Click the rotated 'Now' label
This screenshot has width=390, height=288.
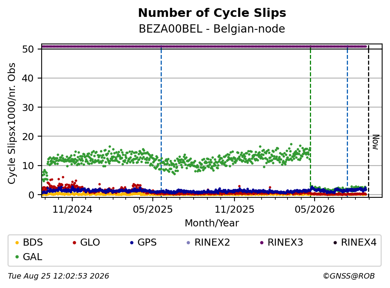coord(375,142)
